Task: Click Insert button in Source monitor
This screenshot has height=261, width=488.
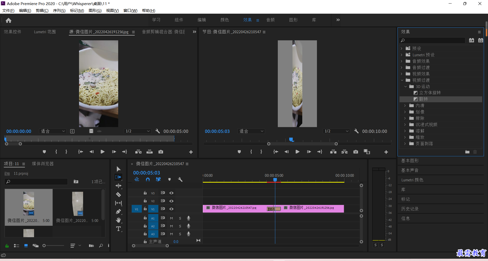Action: coord(138,152)
